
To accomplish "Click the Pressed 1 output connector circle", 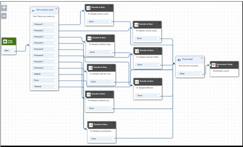I will [x=55, y=24].
